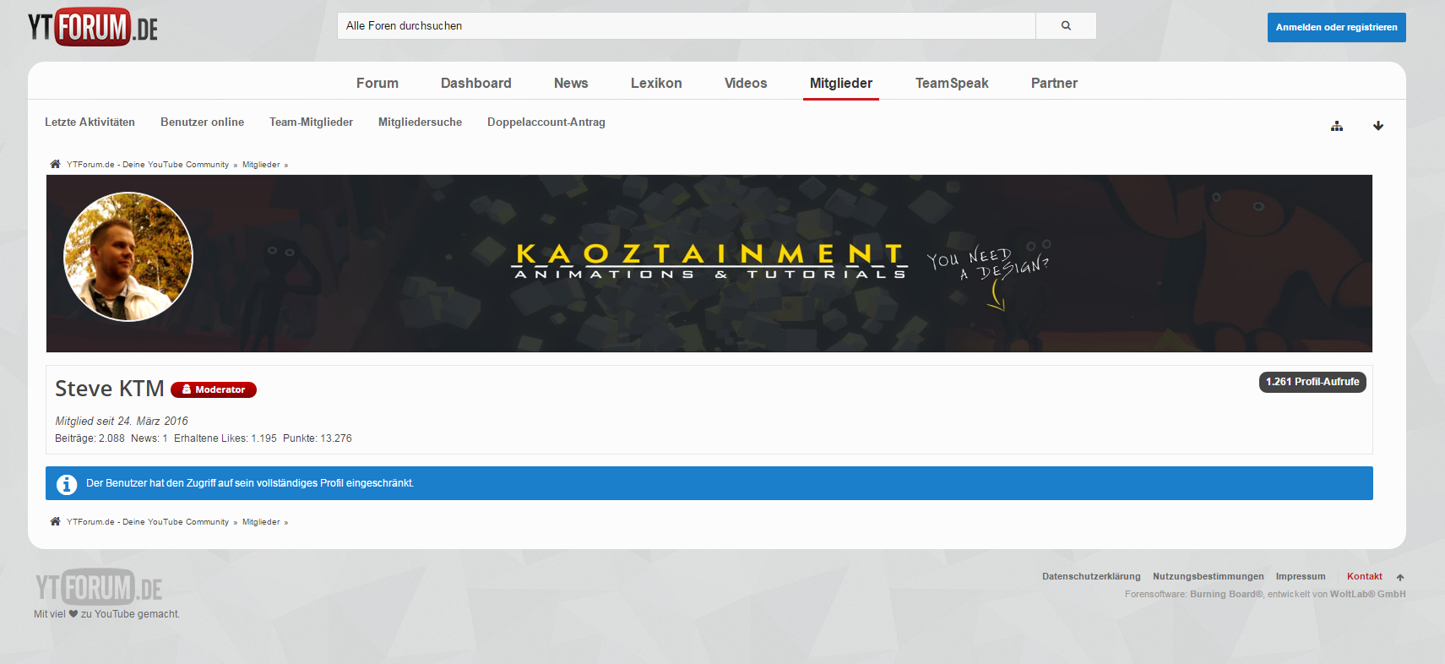Open the Doppelaccount-Antrag link

pyautogui.click(x=546, y=122)
